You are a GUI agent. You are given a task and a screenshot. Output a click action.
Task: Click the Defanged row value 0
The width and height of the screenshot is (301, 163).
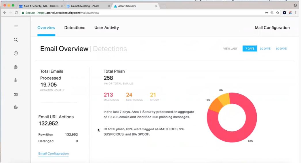point(77,141)
